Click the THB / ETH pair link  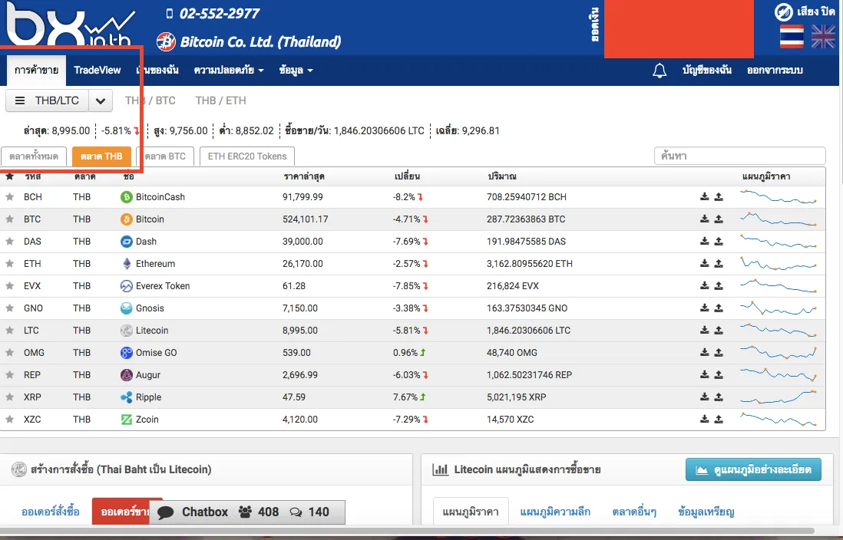221,100
